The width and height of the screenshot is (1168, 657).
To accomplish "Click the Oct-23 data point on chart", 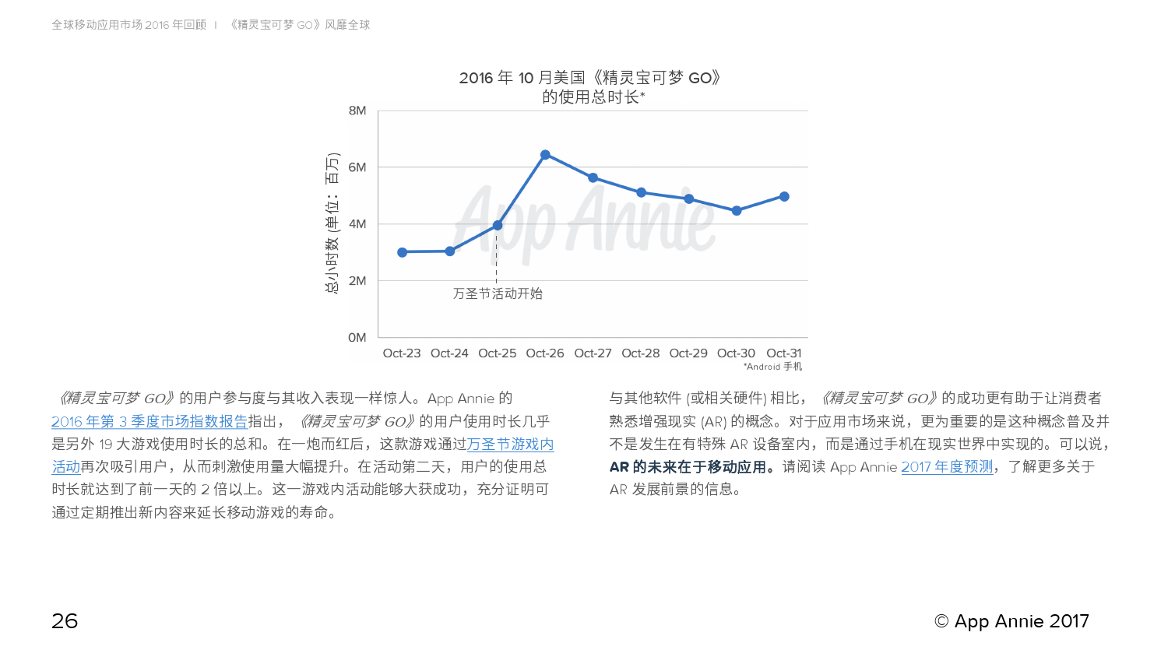I will (402, 252).
